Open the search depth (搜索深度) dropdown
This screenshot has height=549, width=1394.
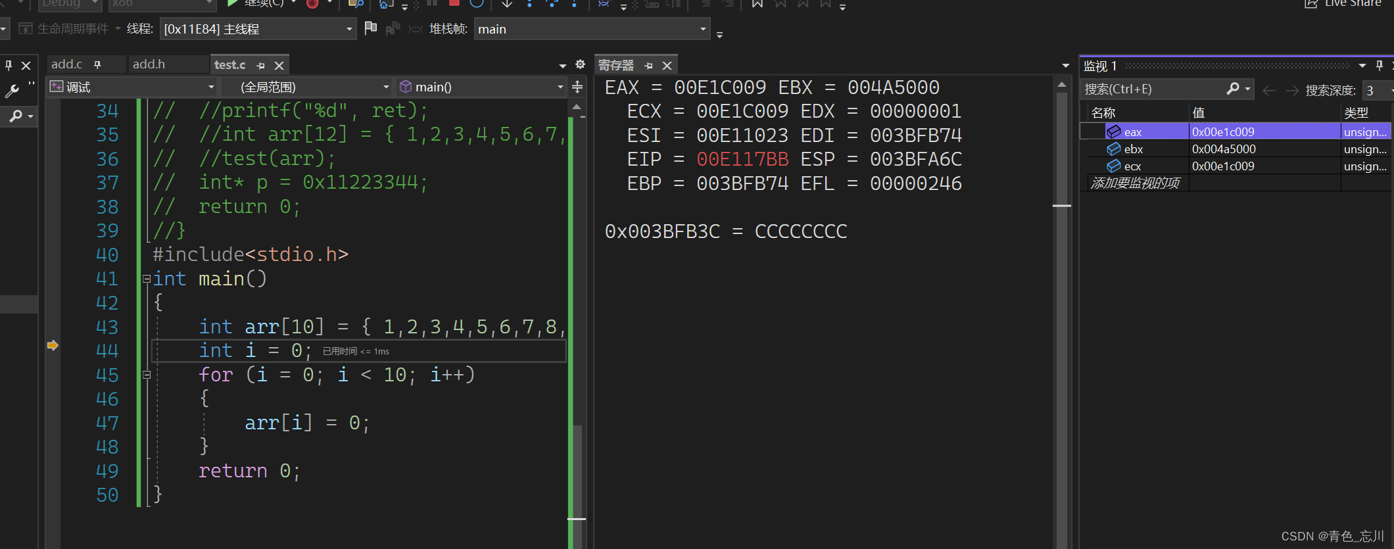1379,90
